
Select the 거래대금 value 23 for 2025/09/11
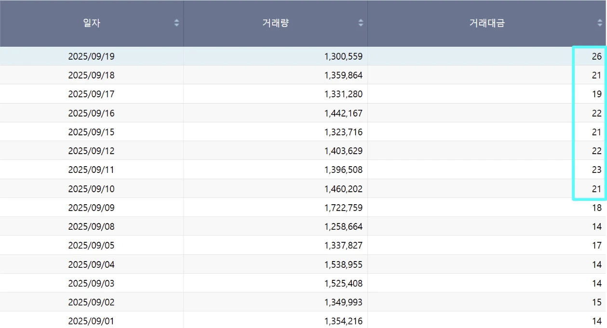(596, 170)
